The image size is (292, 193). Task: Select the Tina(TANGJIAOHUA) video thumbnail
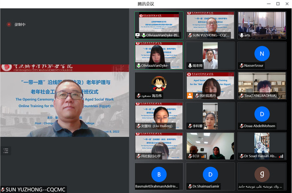pyautogui.click(x=262, y=86)
